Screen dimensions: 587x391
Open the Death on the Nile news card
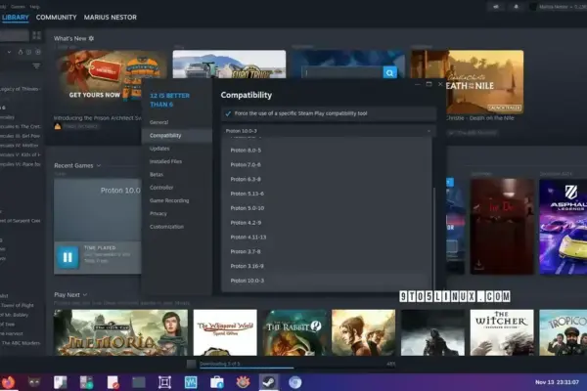[468, 82]
